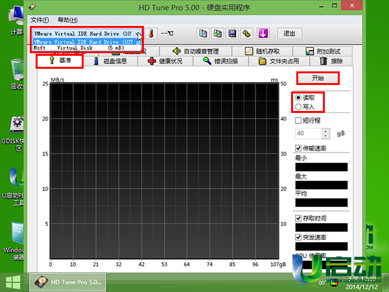Switch to the 磁盘信息 disk info tab
Screen dimensions: 389x292
(x=110, y=61)
